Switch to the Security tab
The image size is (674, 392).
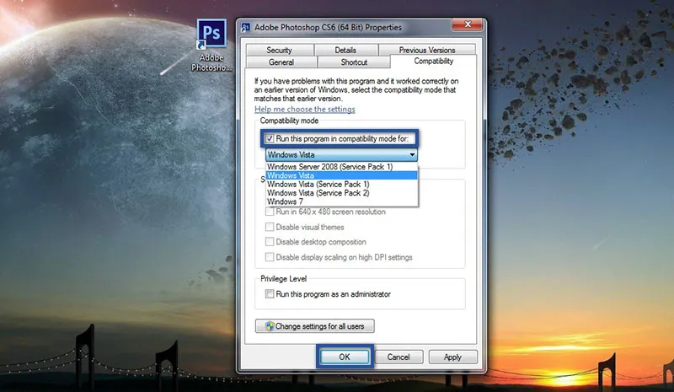pos(279,51)
